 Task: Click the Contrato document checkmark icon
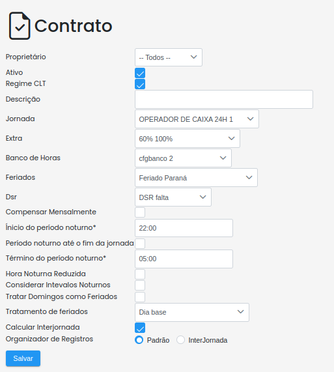click(x=20, y=25)
